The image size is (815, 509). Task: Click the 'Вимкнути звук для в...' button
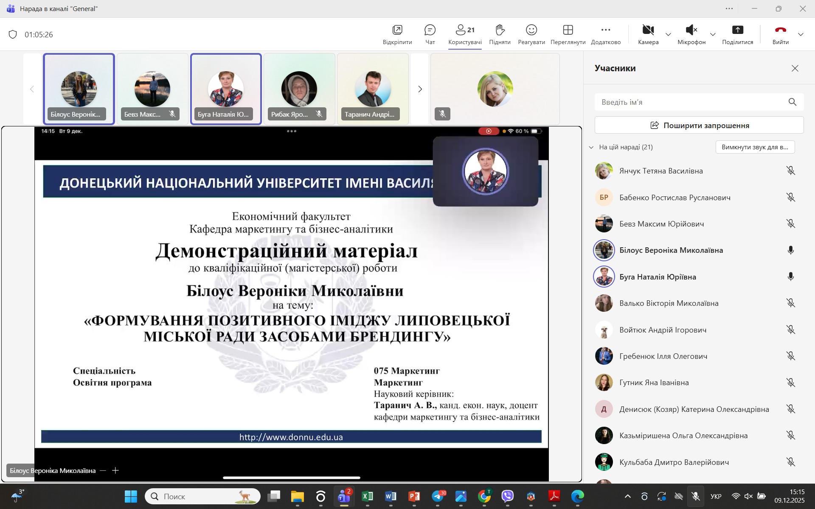755,147
